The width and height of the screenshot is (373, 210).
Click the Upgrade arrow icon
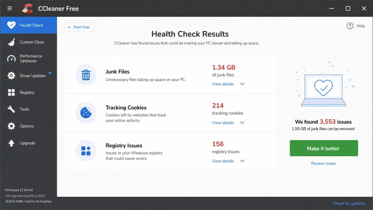[x=11, y=143]
